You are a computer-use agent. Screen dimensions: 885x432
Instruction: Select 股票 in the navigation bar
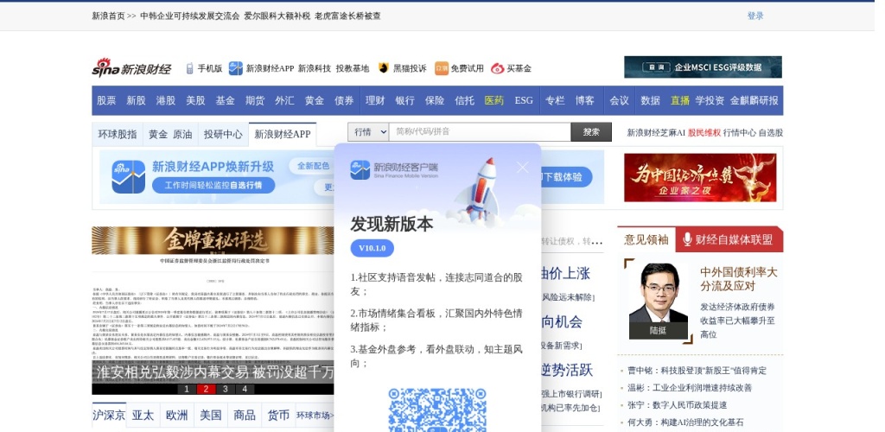pos(106,100)
